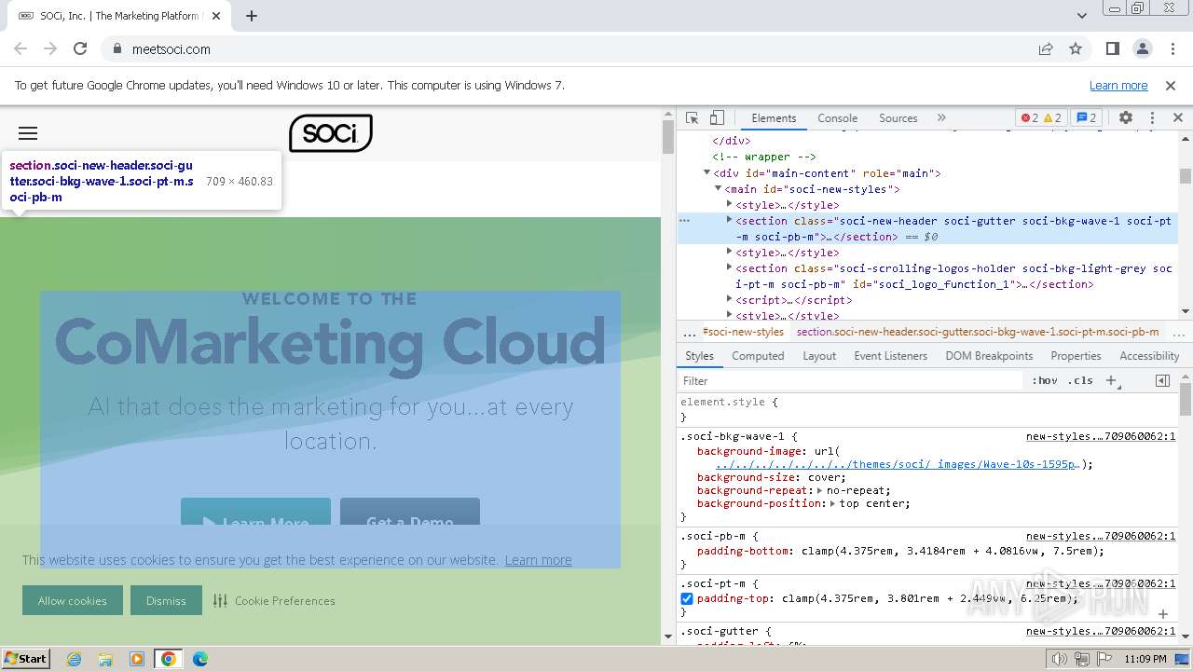Open DevTools settings gear

(1126, 117)
